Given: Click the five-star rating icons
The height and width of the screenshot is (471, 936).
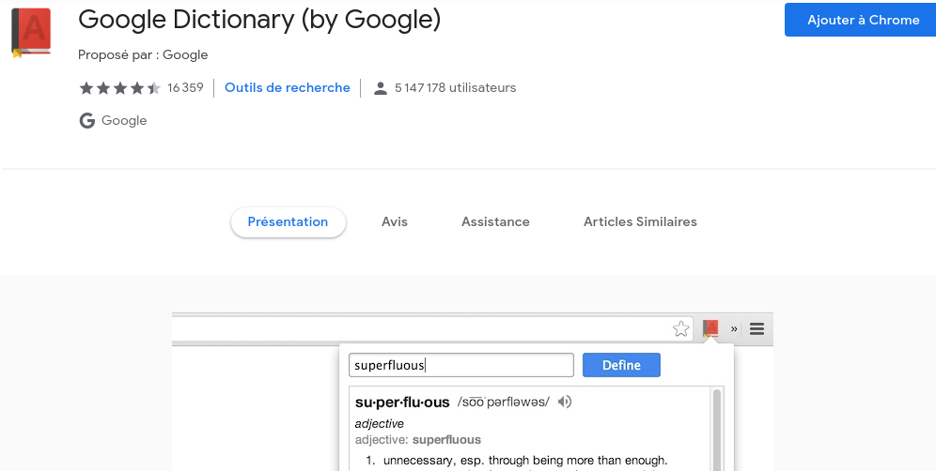Looking at the screenshot, I should pyautogui.click(x=119, y=88).
